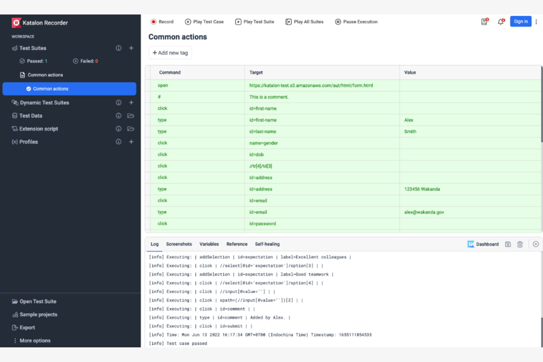Open the Self-healing tab
This screenshot has width=543, height=362.
267,244
